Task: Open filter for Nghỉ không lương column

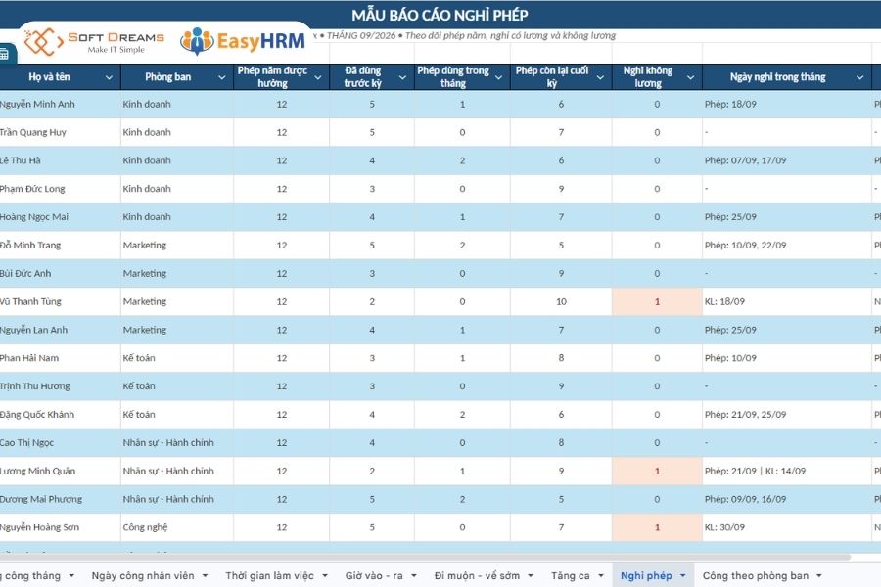Action: tap(691, 77)
